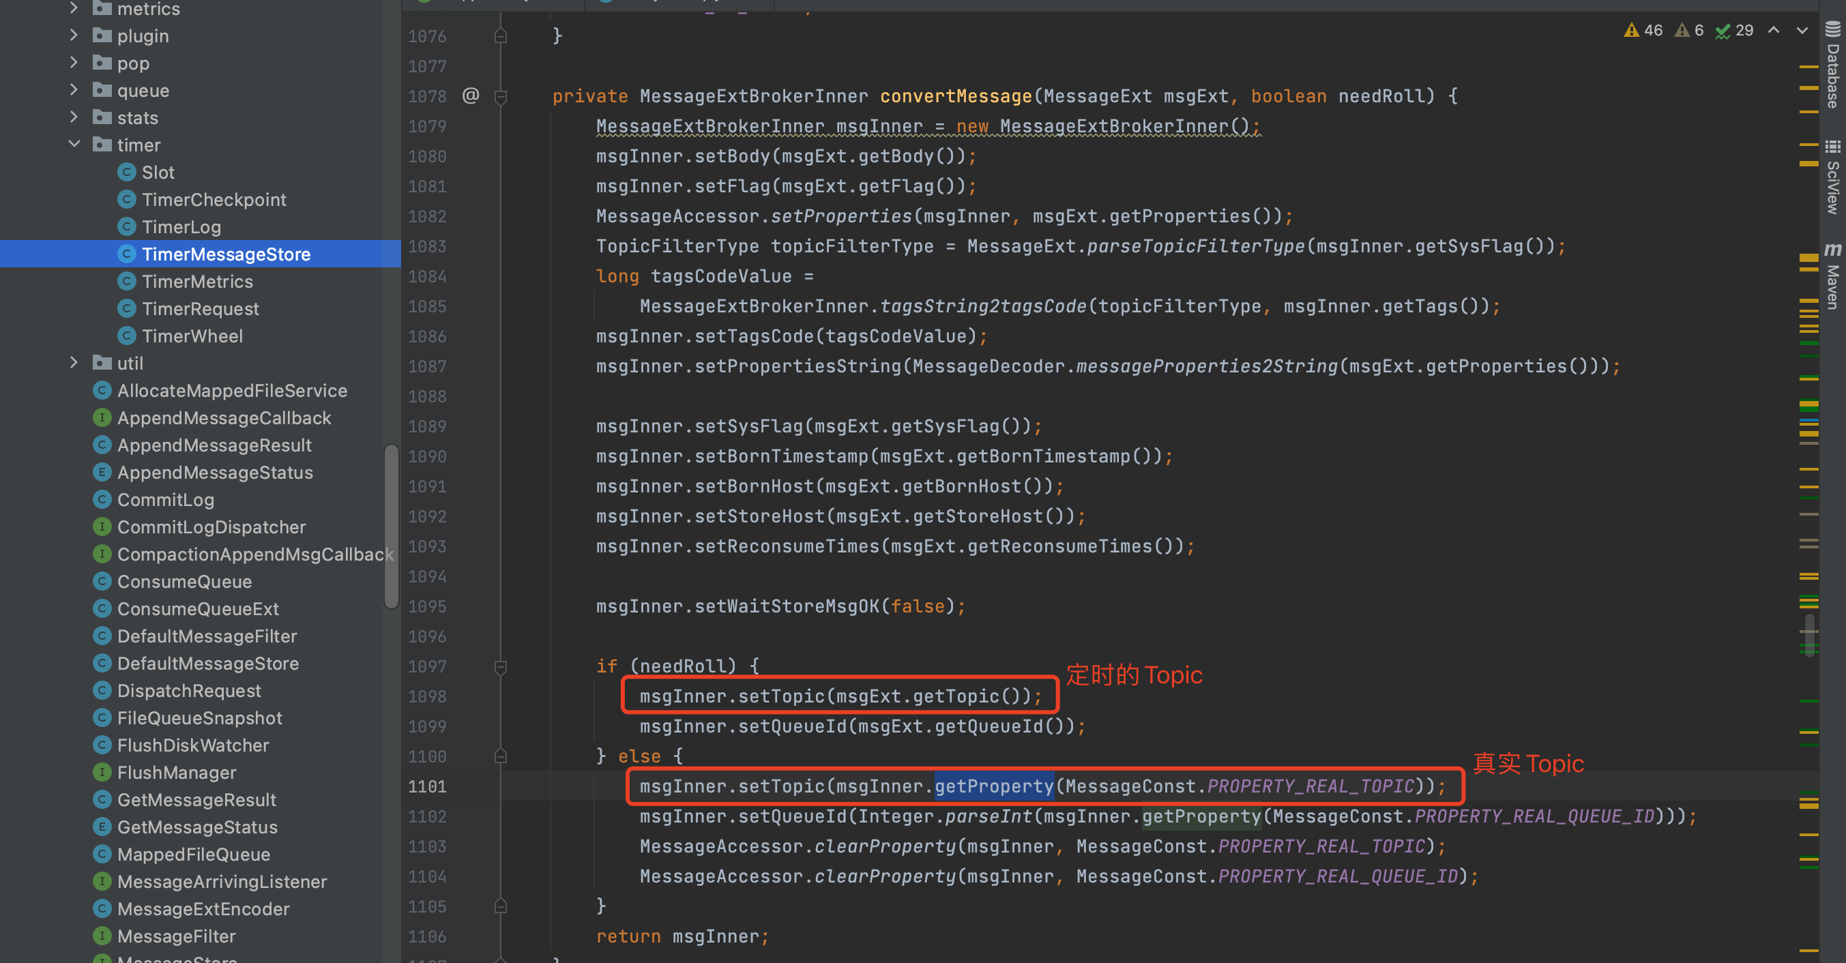Expand the metrics package
1846x963 pixels.
tap(74, 9)
